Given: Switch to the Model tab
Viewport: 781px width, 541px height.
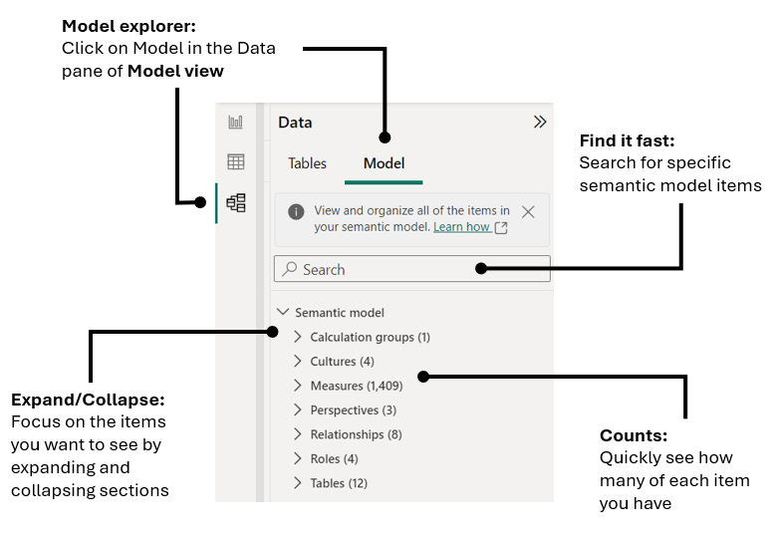Looking at the screenshot, I should [x=384, y=163].
